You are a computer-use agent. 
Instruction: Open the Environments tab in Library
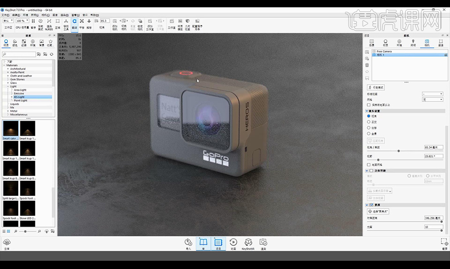(33, 43)
